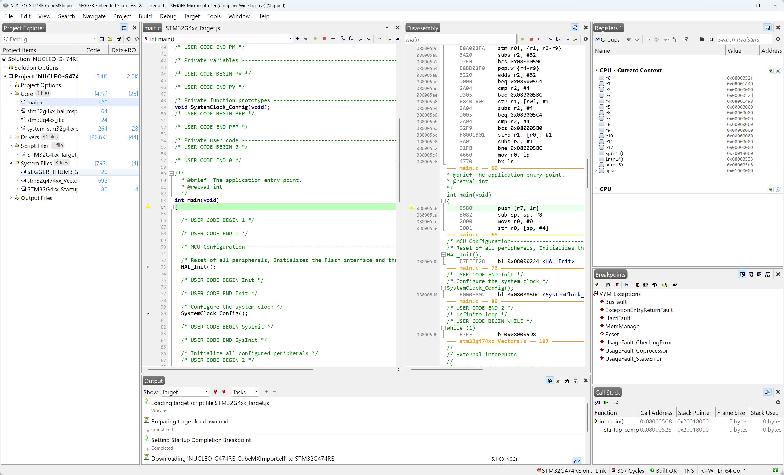Click Call Stack green arrow icon

[606, 403]
